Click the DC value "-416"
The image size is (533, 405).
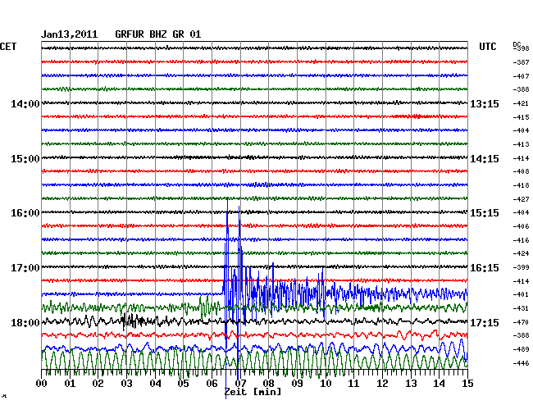click(521, 240)
